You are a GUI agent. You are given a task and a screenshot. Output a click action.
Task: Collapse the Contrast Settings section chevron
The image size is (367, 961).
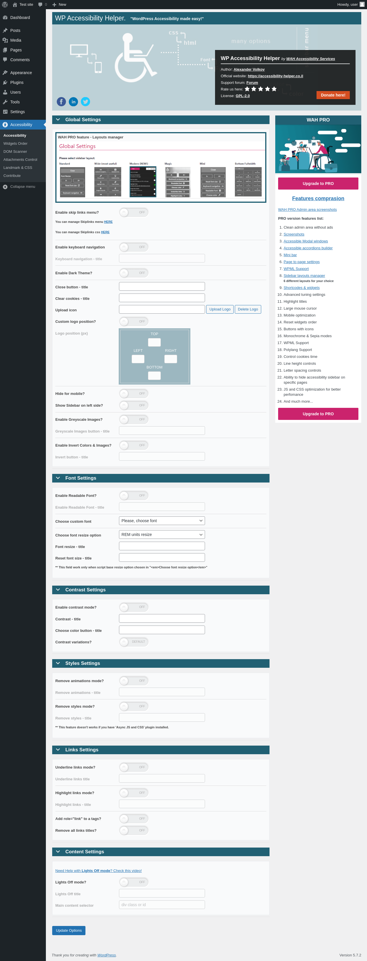tap(58, 590)
